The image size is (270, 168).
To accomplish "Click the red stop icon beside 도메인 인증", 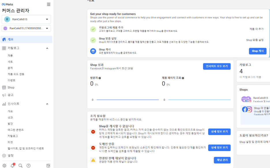I will click(93, 148).
